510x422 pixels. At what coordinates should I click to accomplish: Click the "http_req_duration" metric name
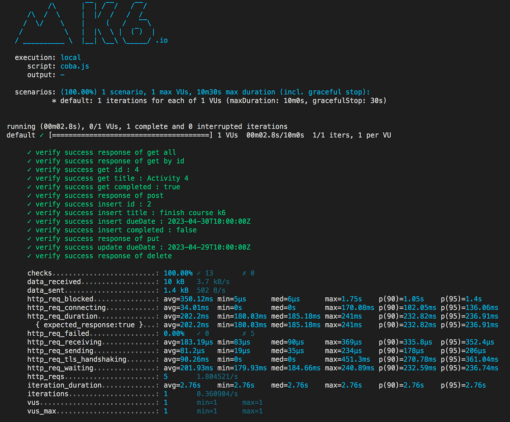coord(62,316)
